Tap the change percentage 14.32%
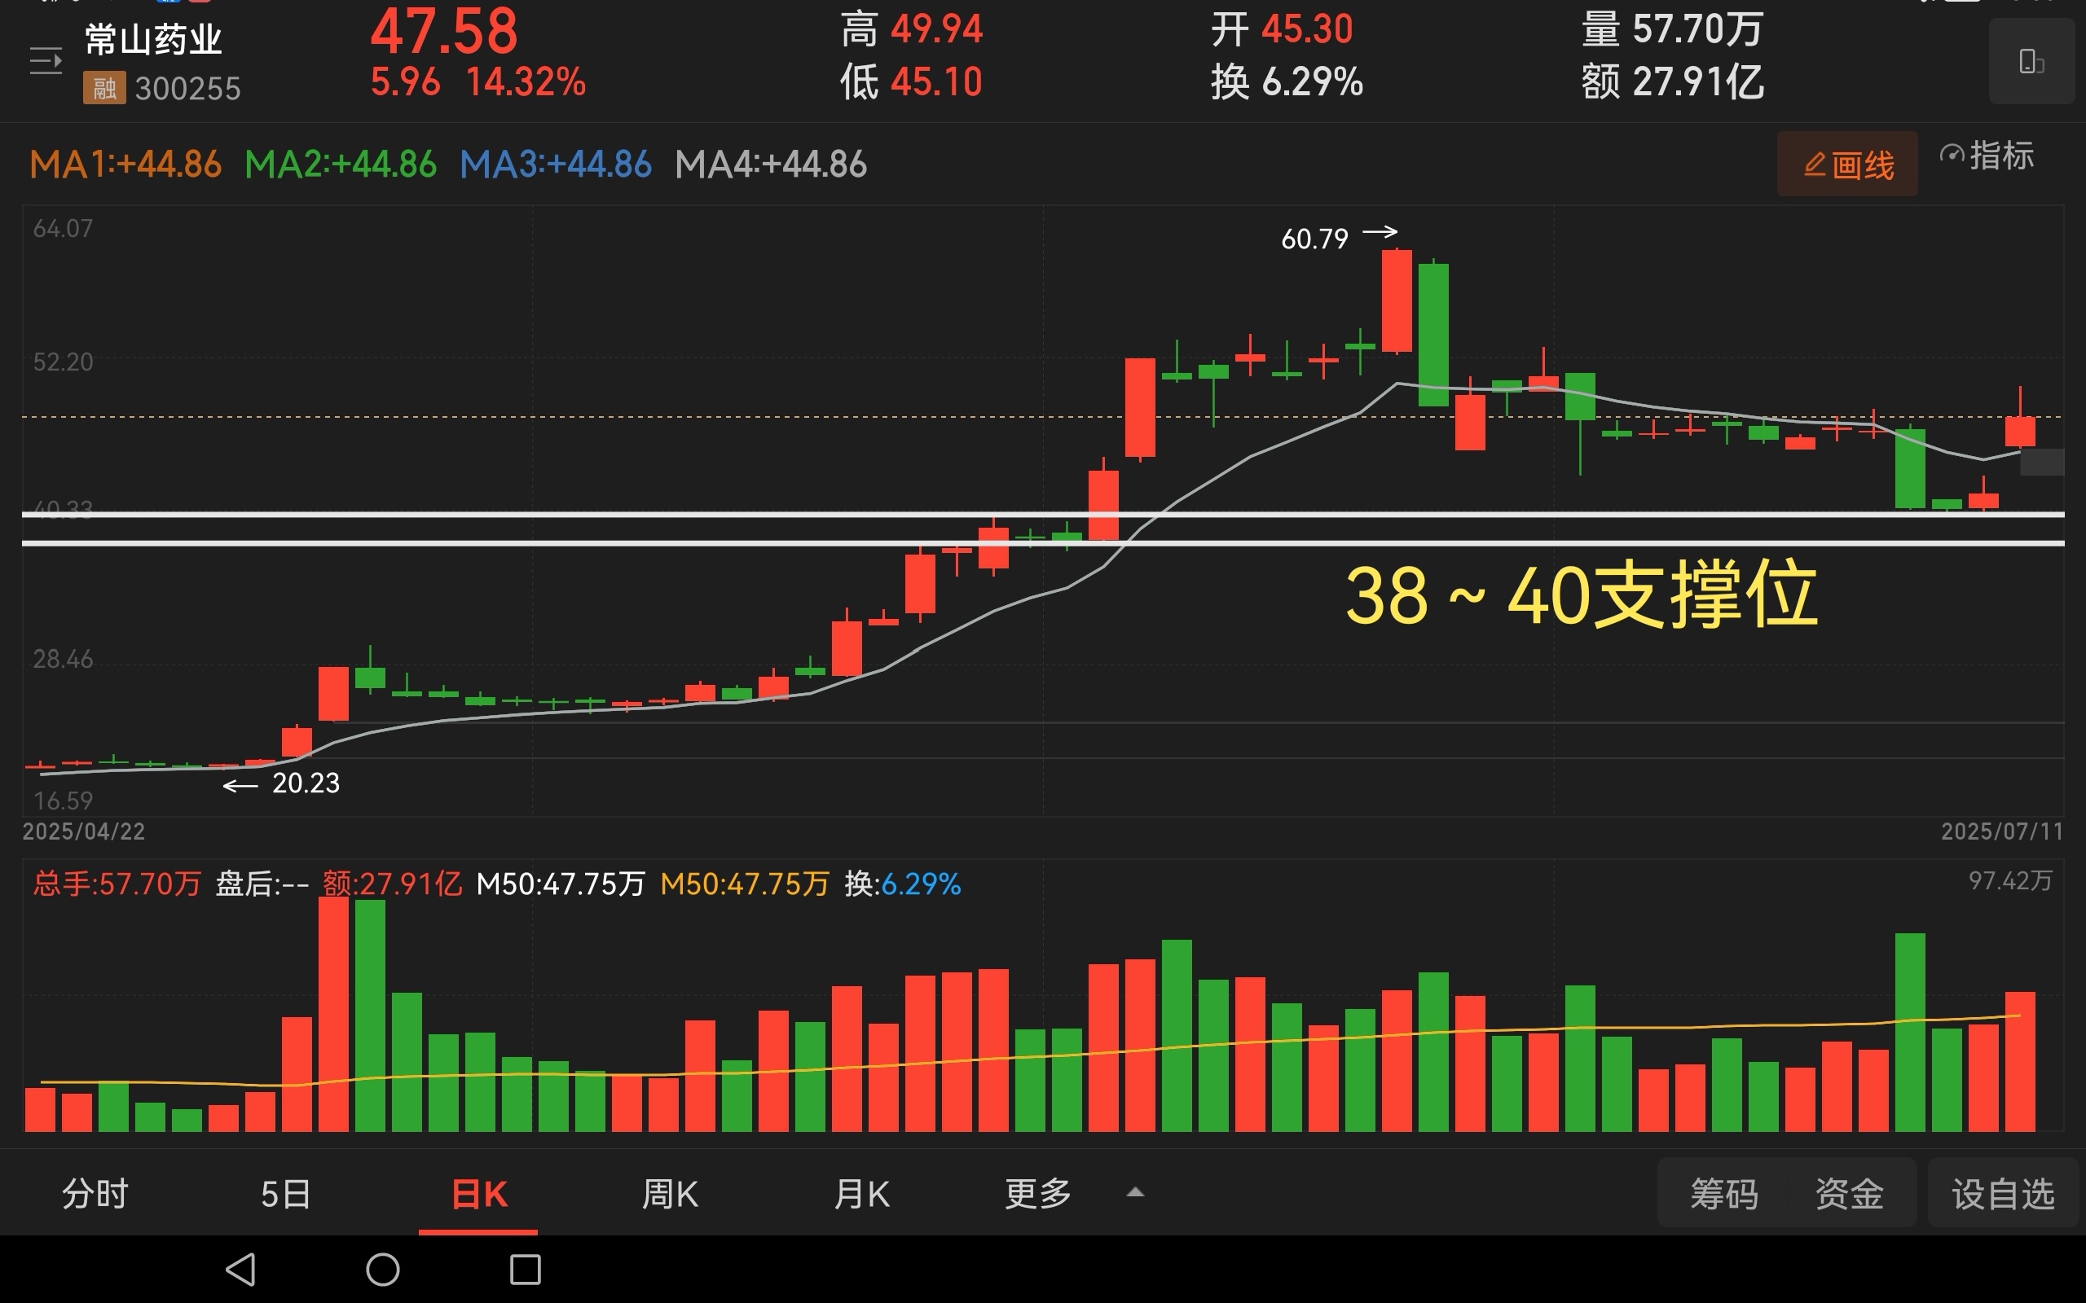 [526, 82]
